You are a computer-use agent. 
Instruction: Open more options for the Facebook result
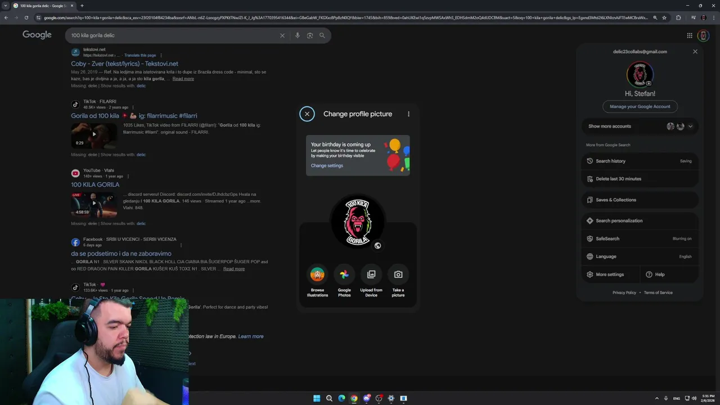tap(181, 245)
